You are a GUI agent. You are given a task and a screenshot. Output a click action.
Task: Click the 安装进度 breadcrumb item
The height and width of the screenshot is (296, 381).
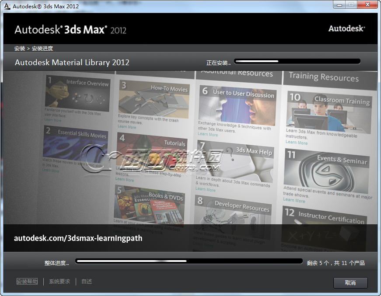pyautogui.click(x=42, y=49)
